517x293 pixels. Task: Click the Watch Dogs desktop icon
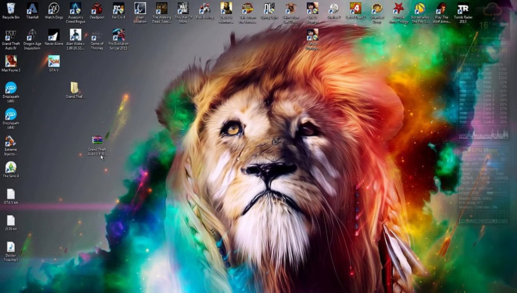point(54,9)
